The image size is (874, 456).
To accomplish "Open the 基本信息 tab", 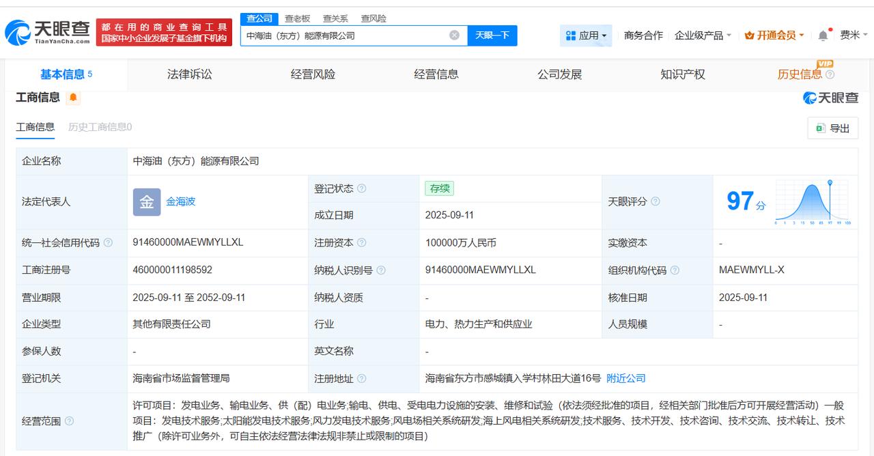I will pyautogui.click(x=66, y=74).
